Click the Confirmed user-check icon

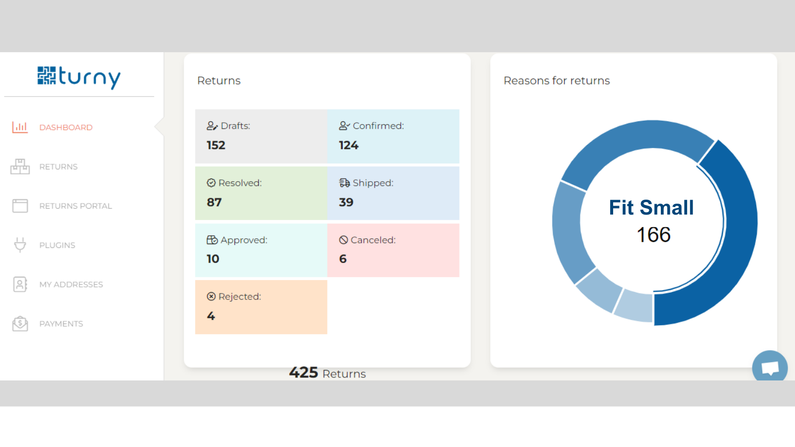[x=344, y=126]
